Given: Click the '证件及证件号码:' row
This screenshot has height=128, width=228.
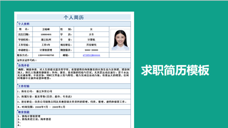Looking at the screenshot, I should click(74, 60).
